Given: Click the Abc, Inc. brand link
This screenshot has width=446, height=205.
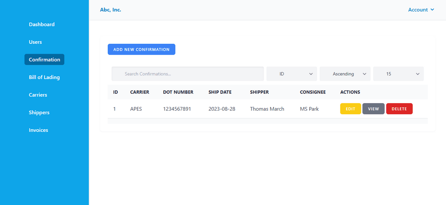Looking at the screenshot, I should click(x=110, y=10).
